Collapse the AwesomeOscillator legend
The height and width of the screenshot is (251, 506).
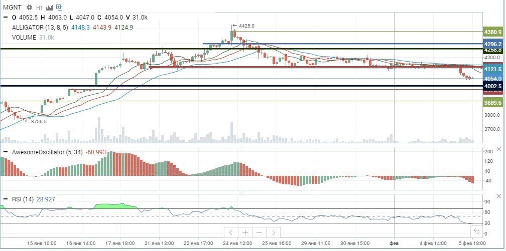click(6, 152)
